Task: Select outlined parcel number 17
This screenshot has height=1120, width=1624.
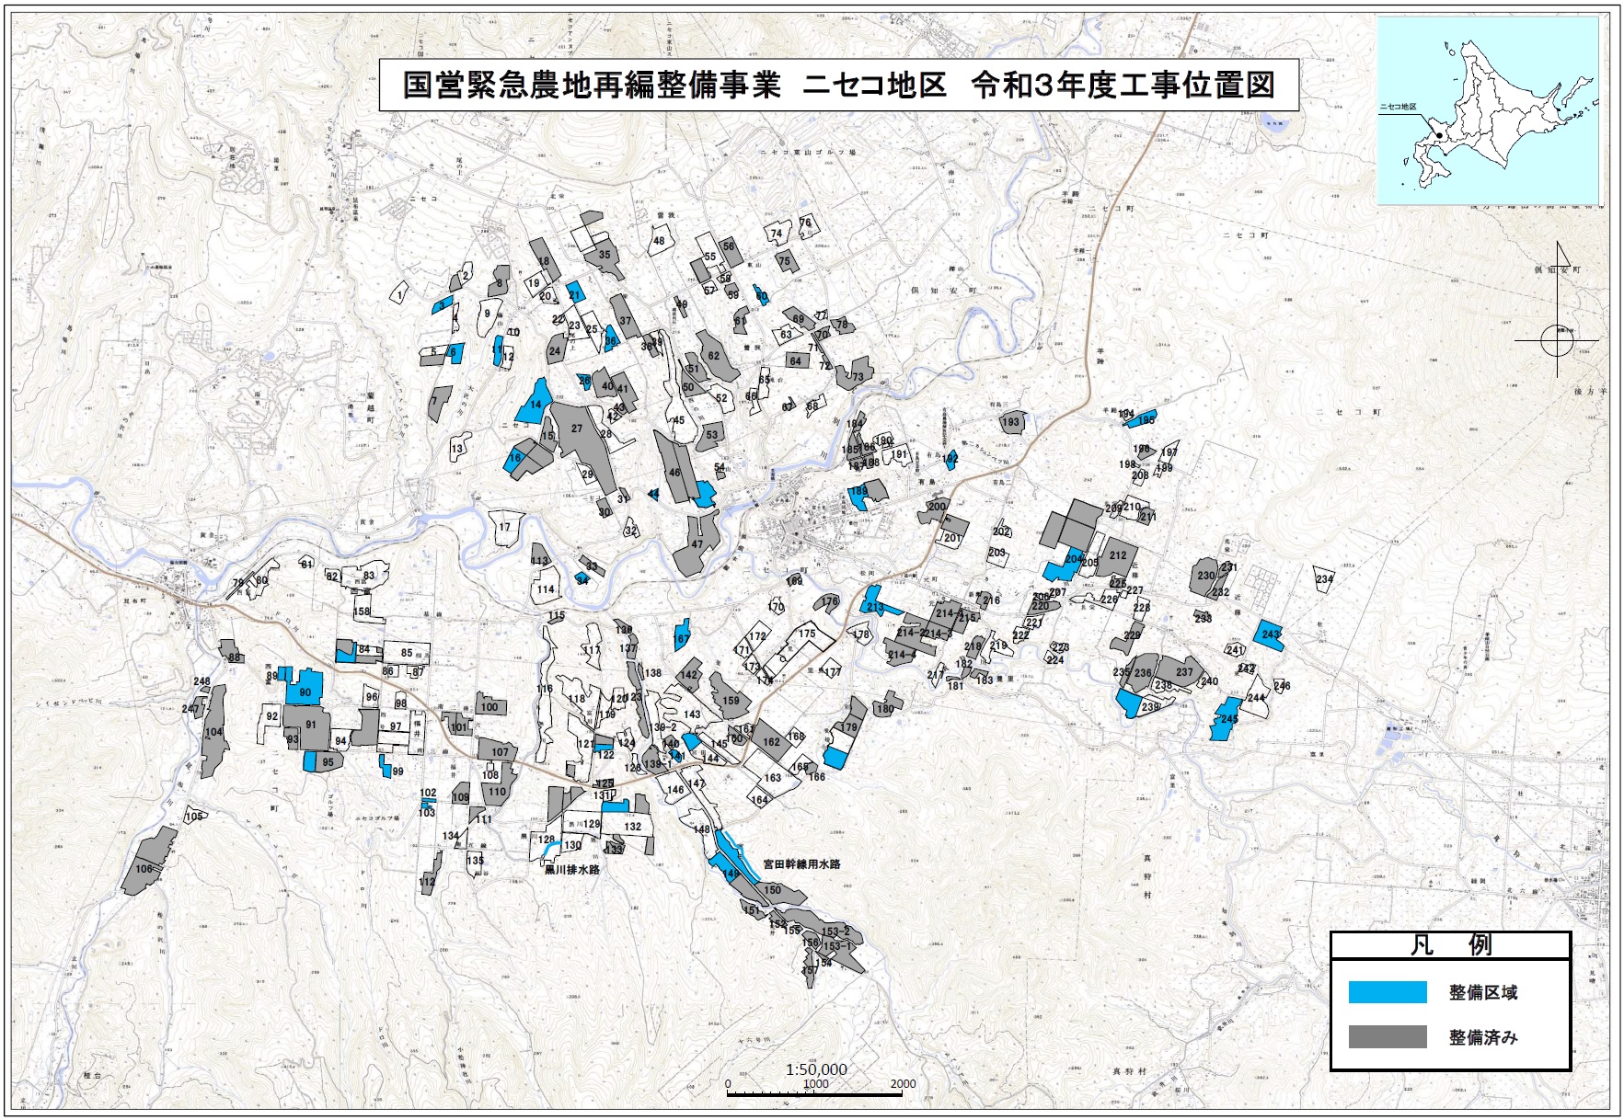Action: click(x=504, y=527)
